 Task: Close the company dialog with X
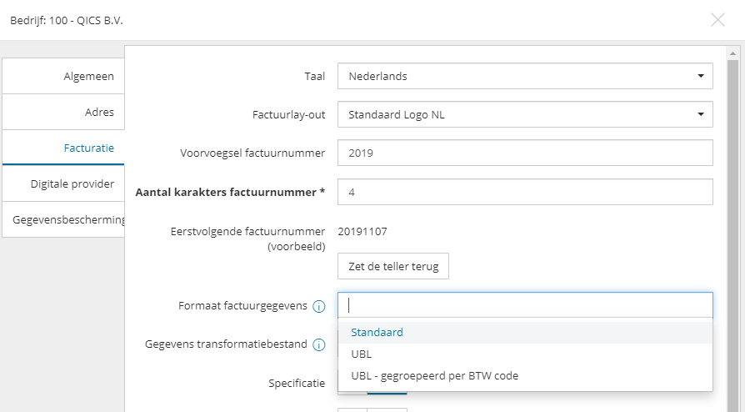(717, 19)
